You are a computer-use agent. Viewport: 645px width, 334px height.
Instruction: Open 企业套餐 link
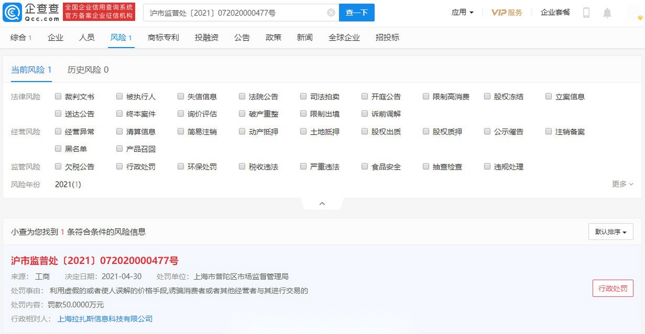pos(555,12)
